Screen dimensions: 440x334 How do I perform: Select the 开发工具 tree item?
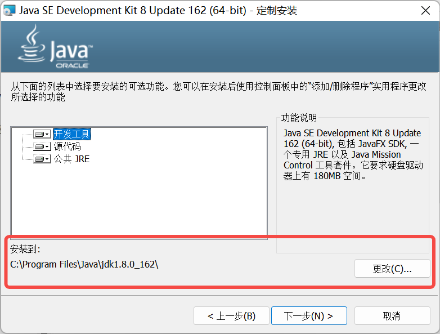click(x=72, y=134)
